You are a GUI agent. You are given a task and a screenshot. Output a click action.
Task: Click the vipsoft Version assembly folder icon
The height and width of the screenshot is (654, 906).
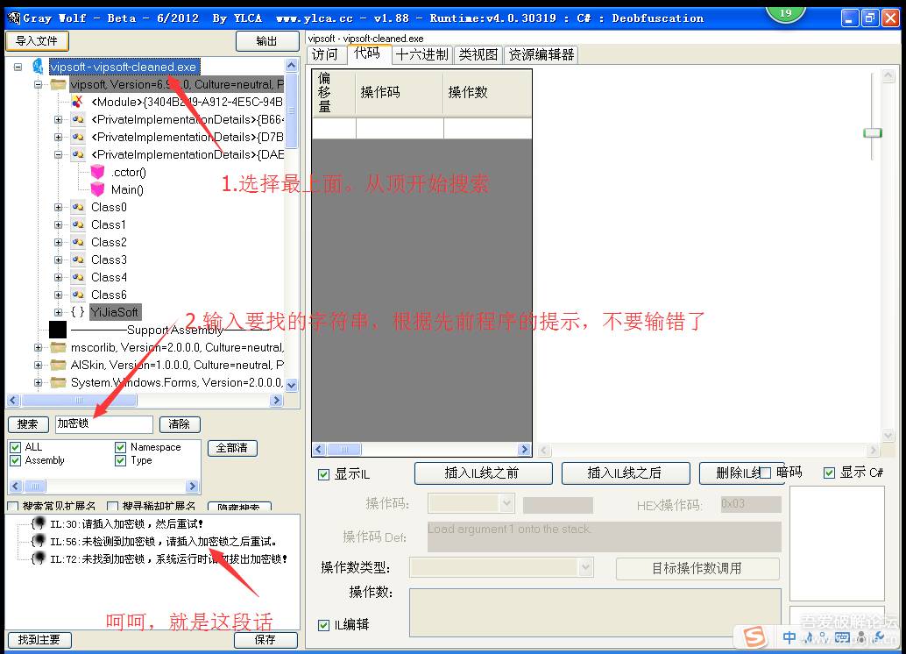coord(58,84)
